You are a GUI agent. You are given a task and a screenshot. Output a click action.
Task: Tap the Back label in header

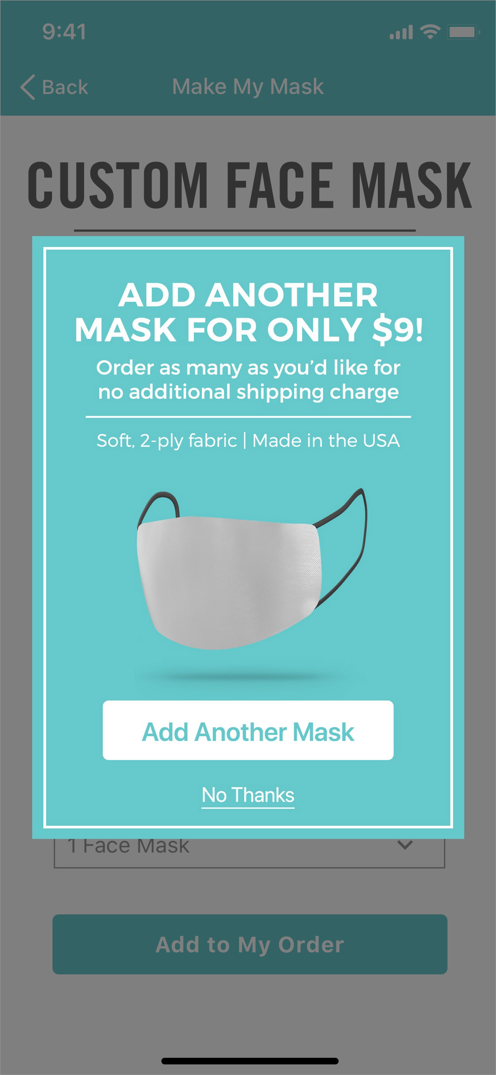pos(65,87)
